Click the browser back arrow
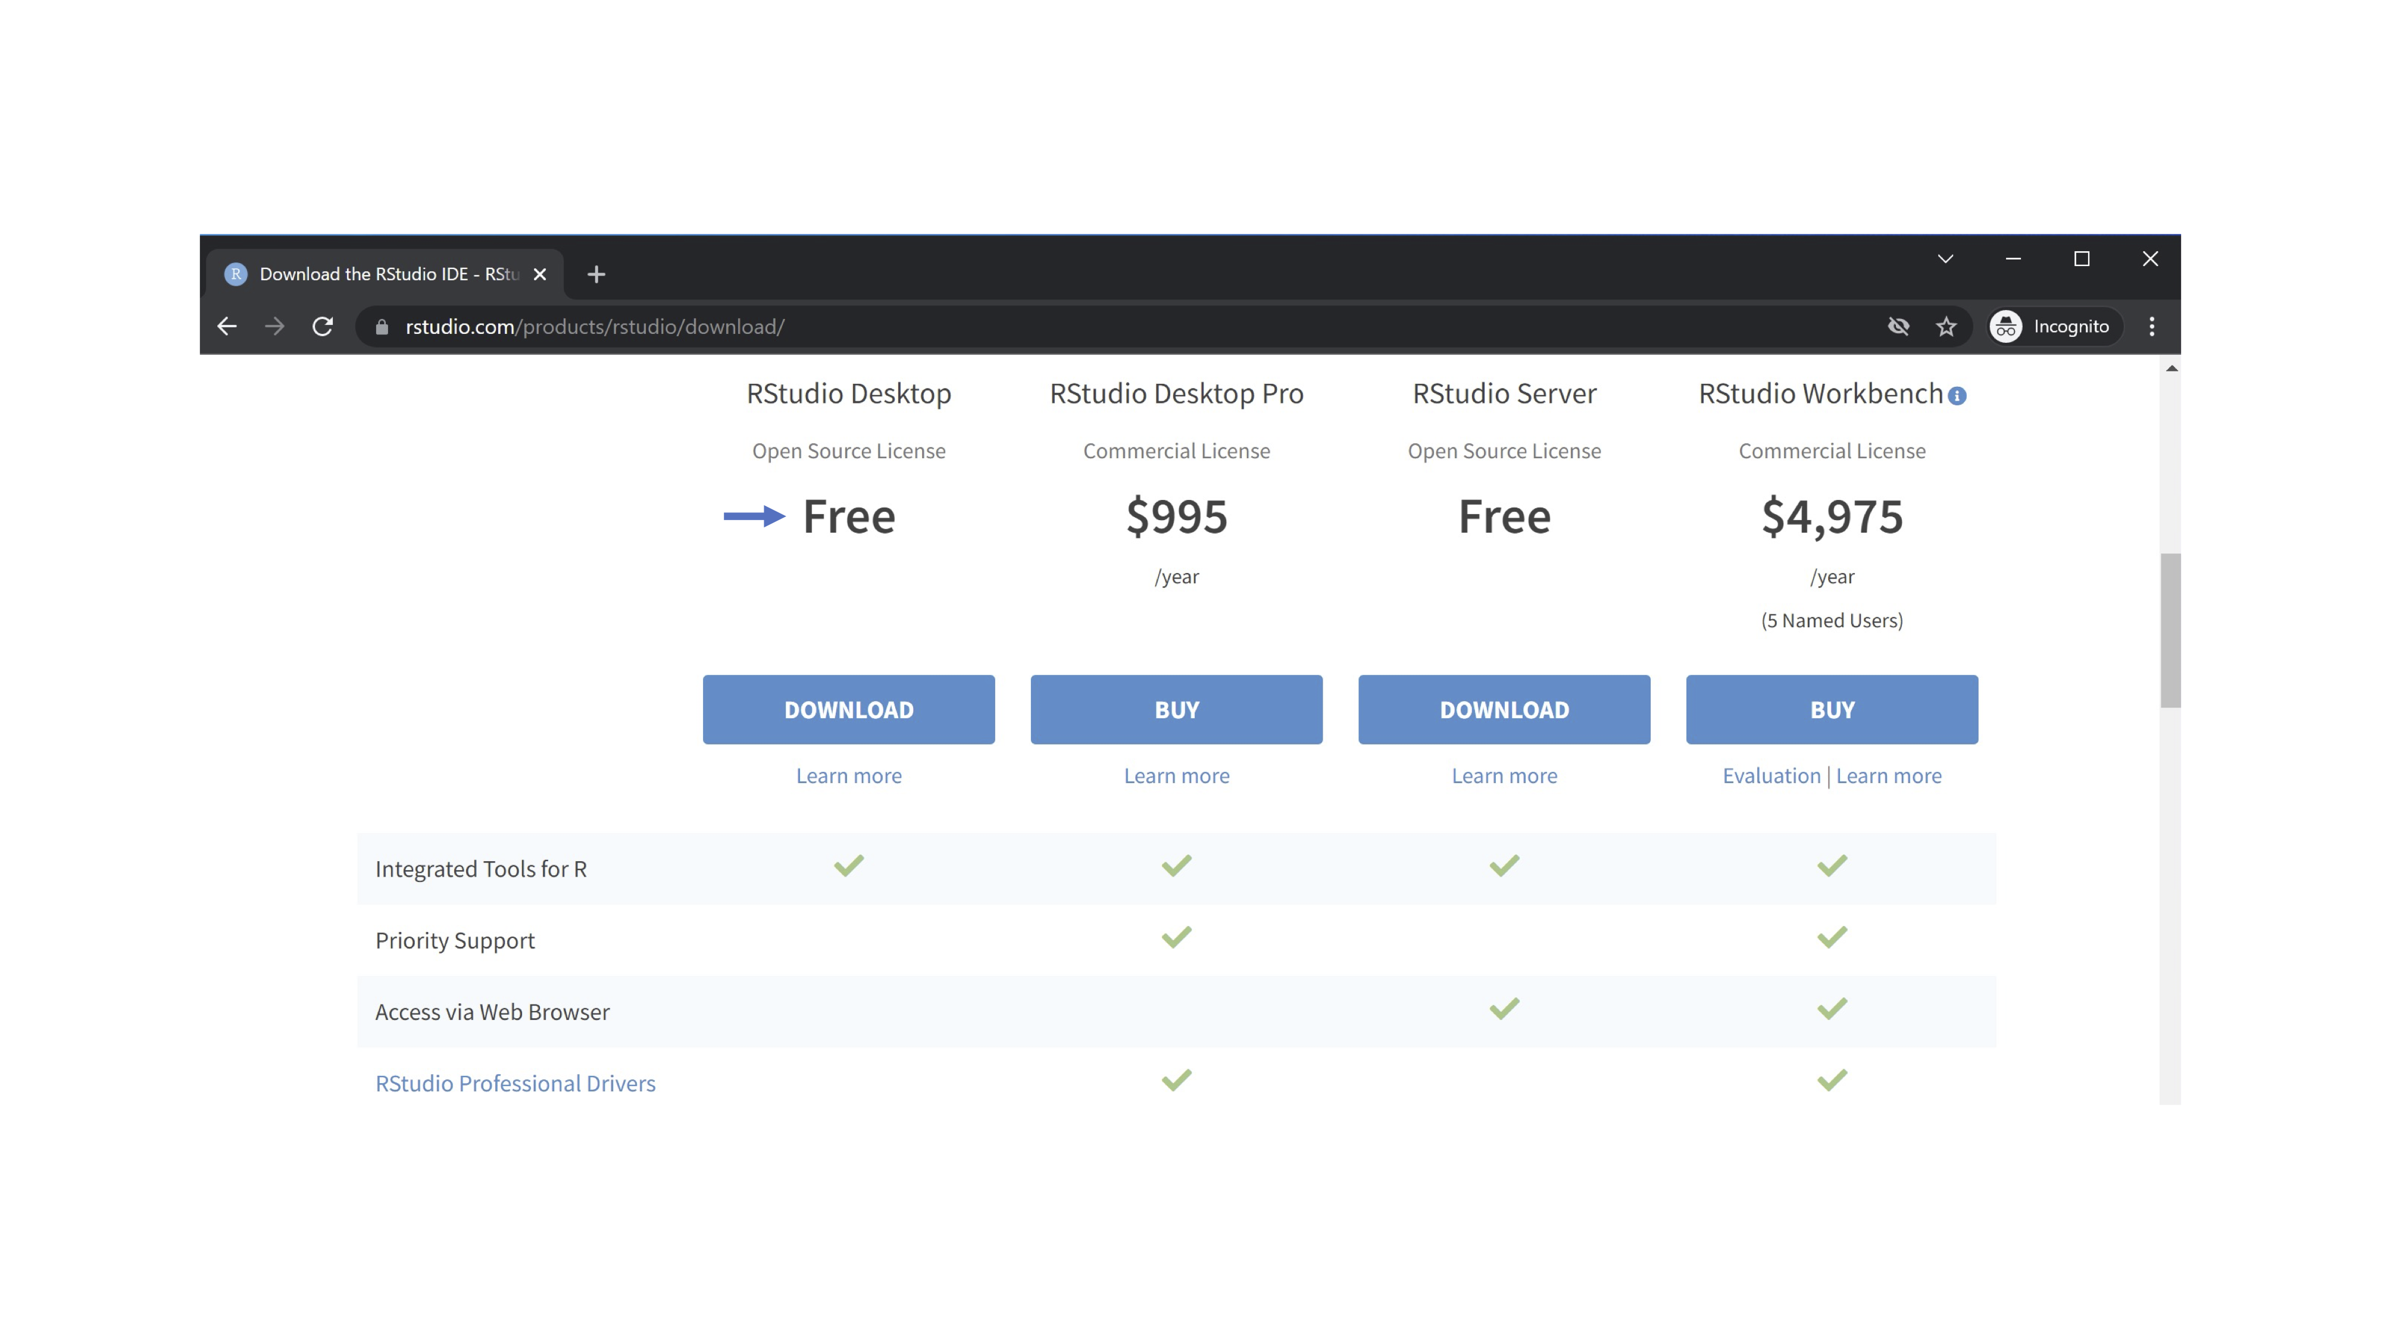Viewport: 2381px width, 1339px height. [227, 326]
